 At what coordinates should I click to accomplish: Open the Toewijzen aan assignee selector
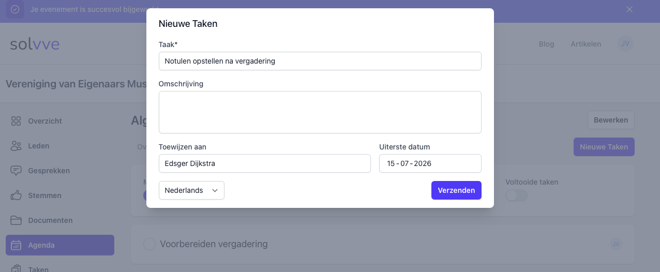264,163
